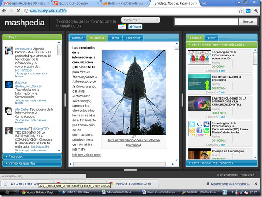Open Aviso Legal link
This screenshot has width=262, height=197.
247,175
